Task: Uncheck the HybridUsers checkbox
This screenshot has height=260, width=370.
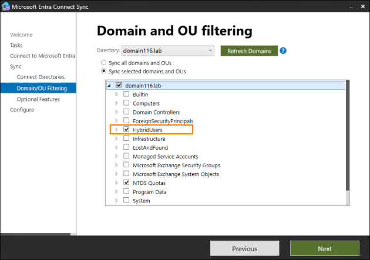Action: coord(126,129)
